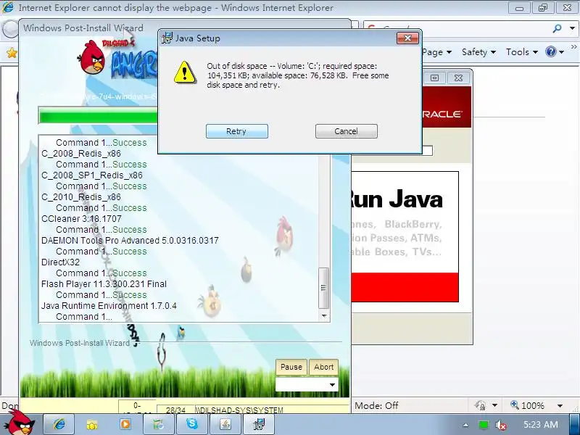Click the security status bar icon
The image size is (580, 435).
(480, 405)
